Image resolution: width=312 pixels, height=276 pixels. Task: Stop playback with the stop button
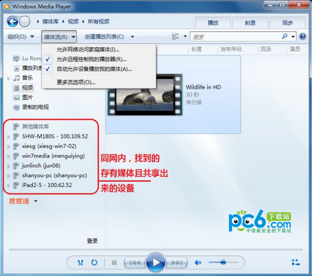[114, 262]
